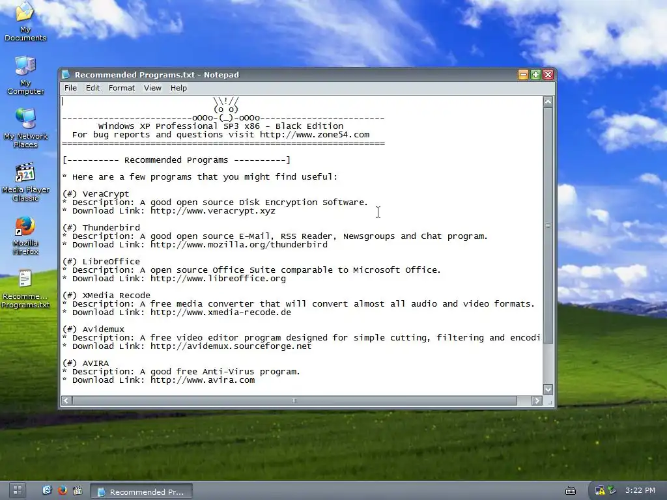Click the on-screen keyboard tray icon

click(x=571, y=491)
